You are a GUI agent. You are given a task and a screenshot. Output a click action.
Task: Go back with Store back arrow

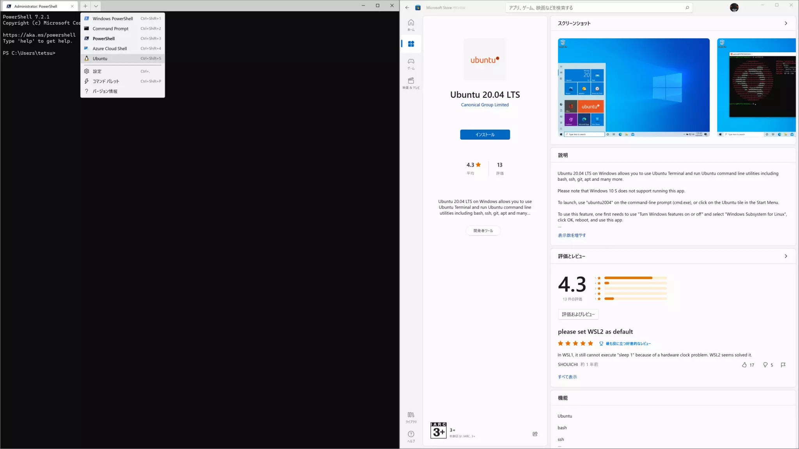click(x=407, y=7)
